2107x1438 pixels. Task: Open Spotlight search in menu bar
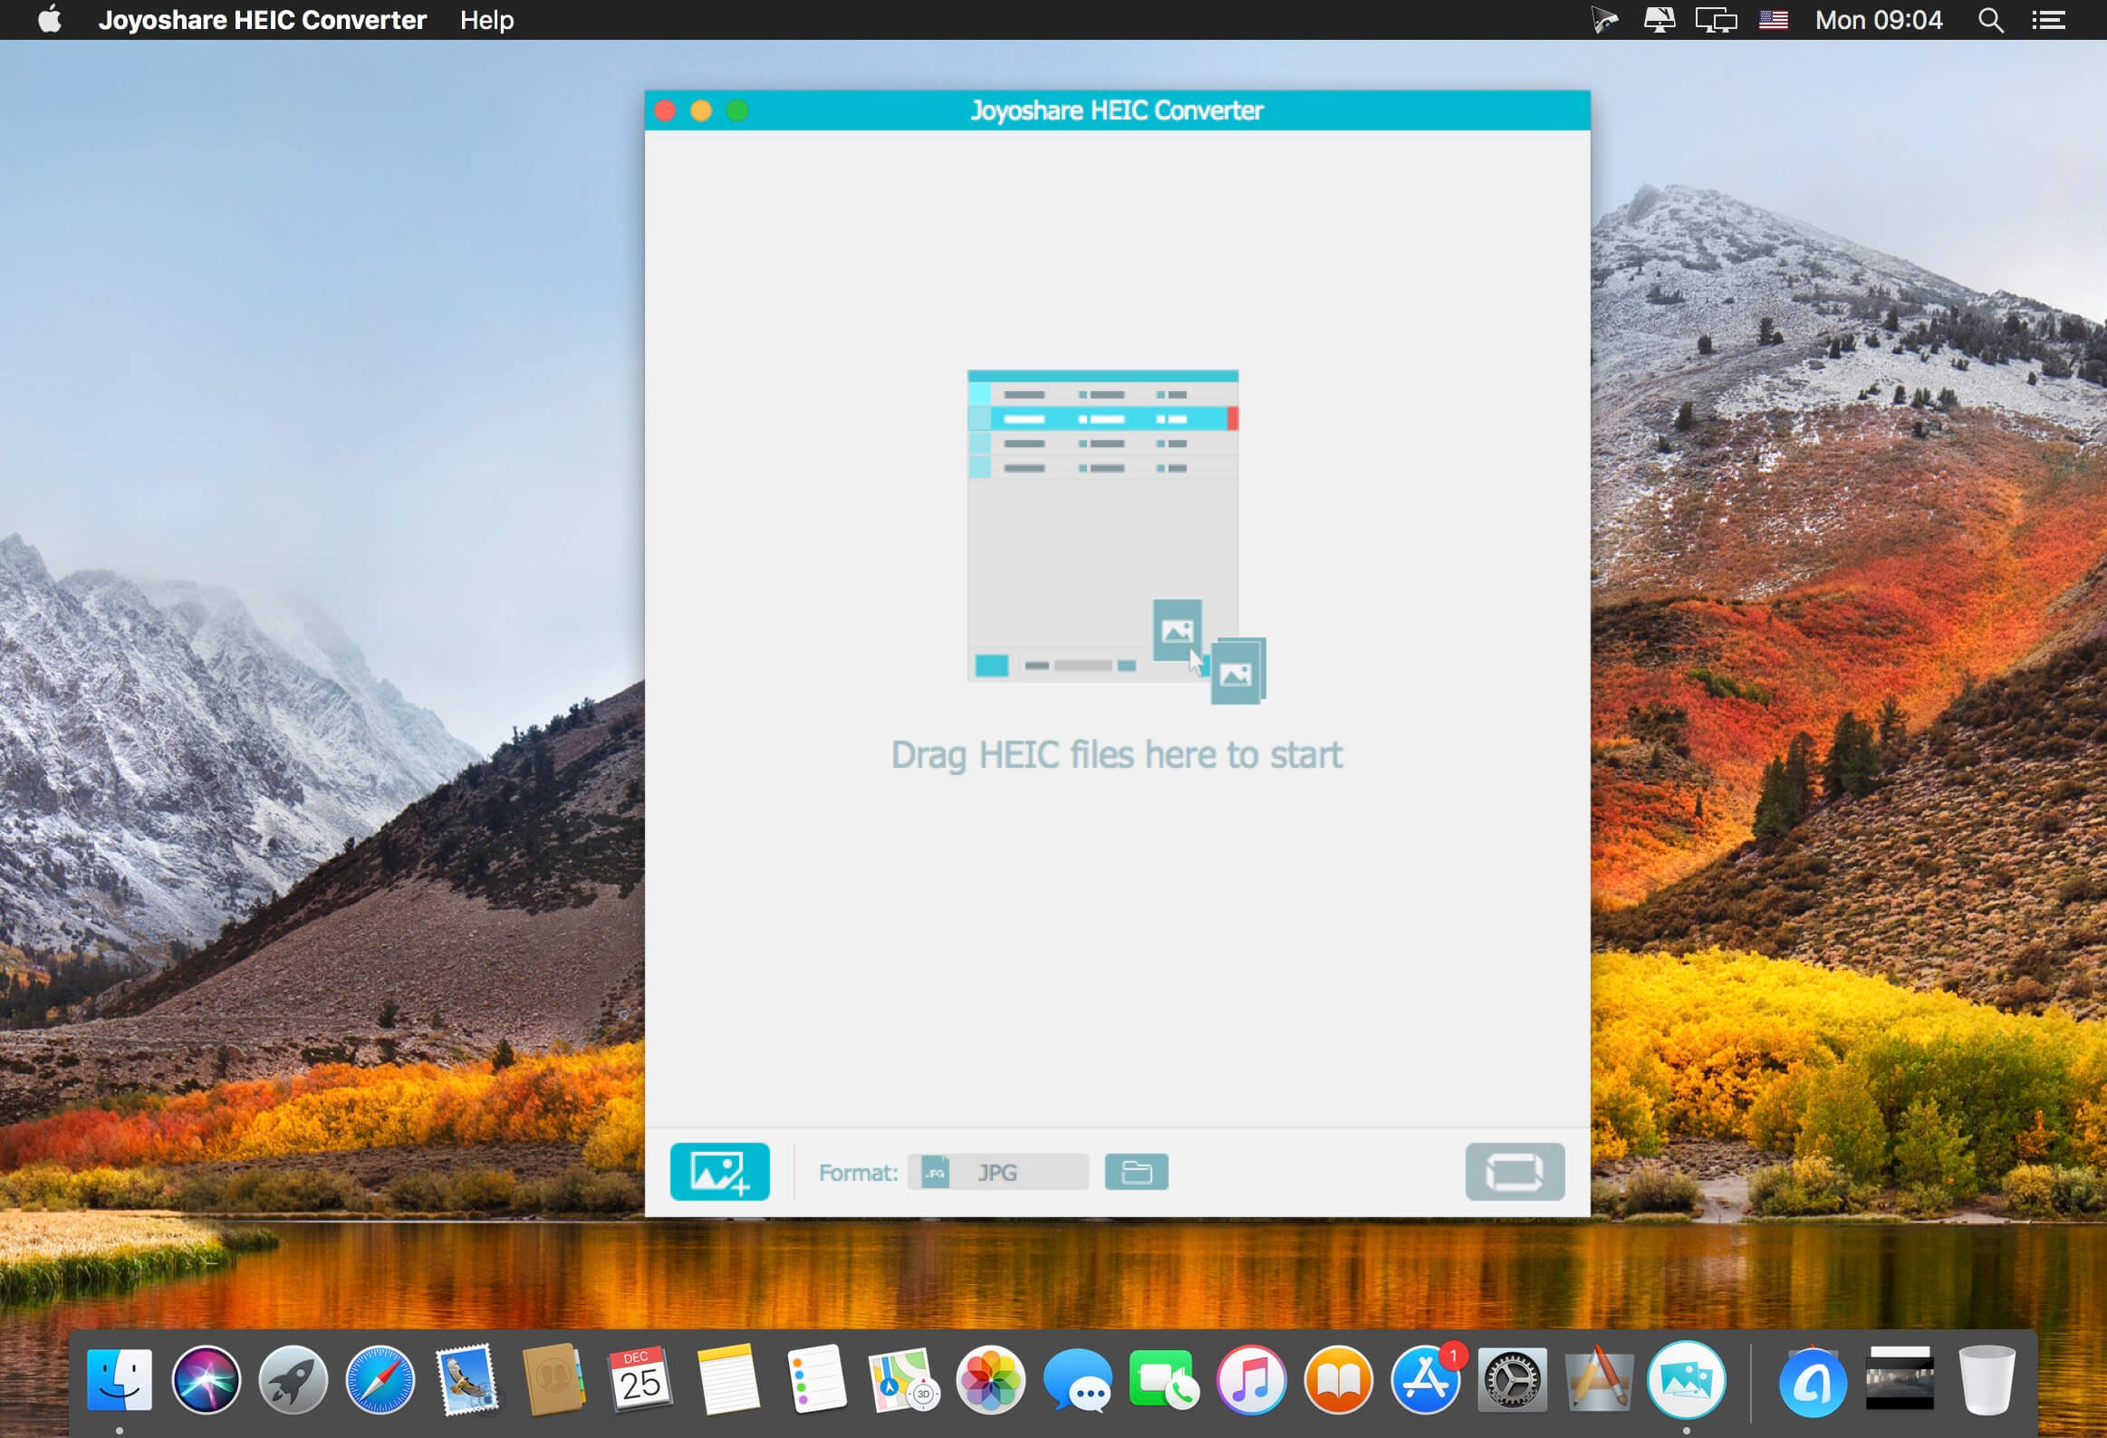coord(1990,20)
